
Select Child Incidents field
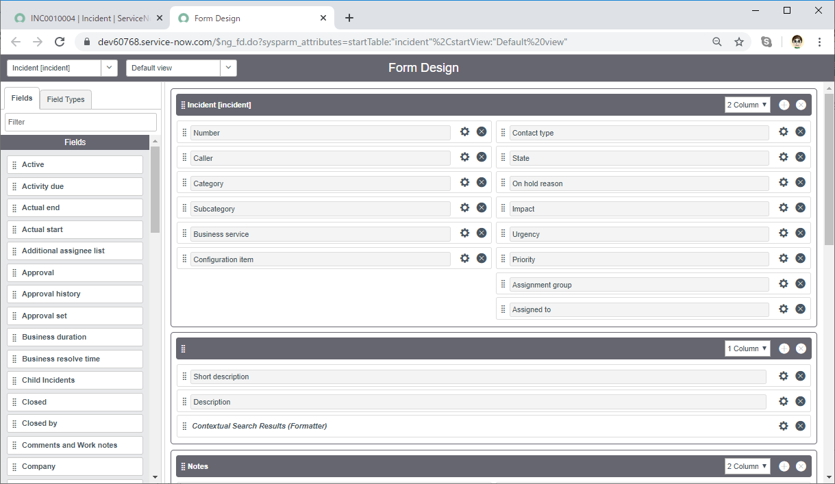click(75, 380)
